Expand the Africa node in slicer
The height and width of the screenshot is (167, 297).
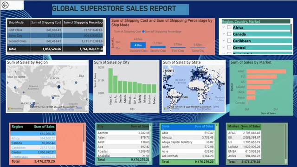[x=224, y=27]
